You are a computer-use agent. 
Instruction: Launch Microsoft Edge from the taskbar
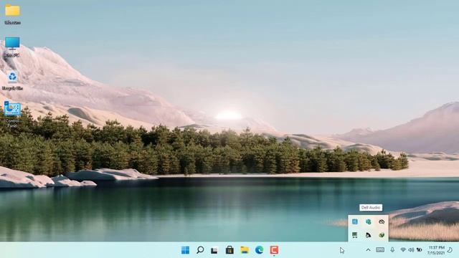260,250
